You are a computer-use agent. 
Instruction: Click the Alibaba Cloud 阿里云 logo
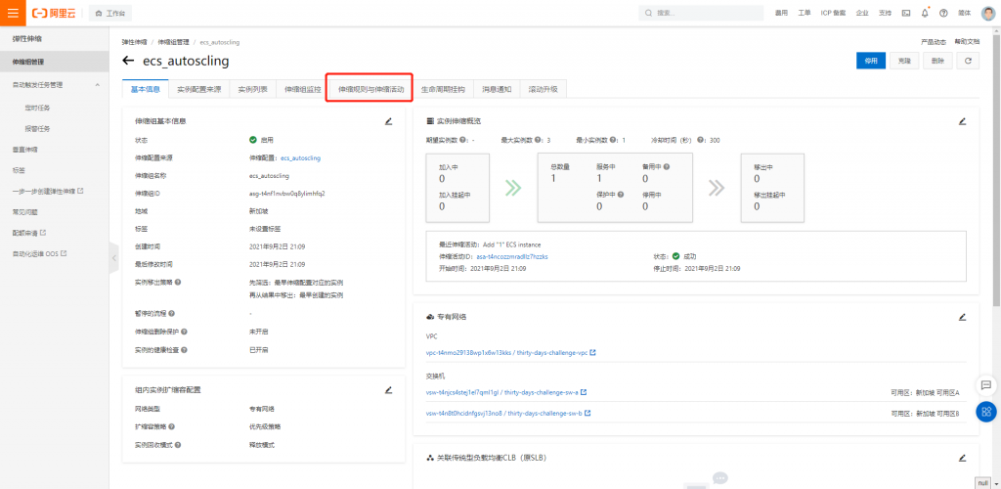point(54,13)
